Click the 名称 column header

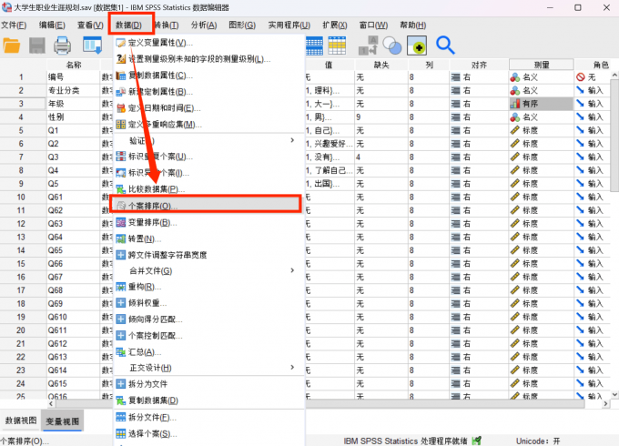[74, 65]
